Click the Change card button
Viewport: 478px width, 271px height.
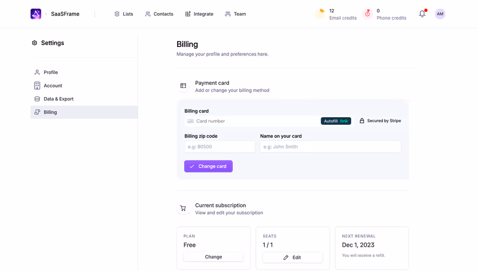[x=208, y=166]
